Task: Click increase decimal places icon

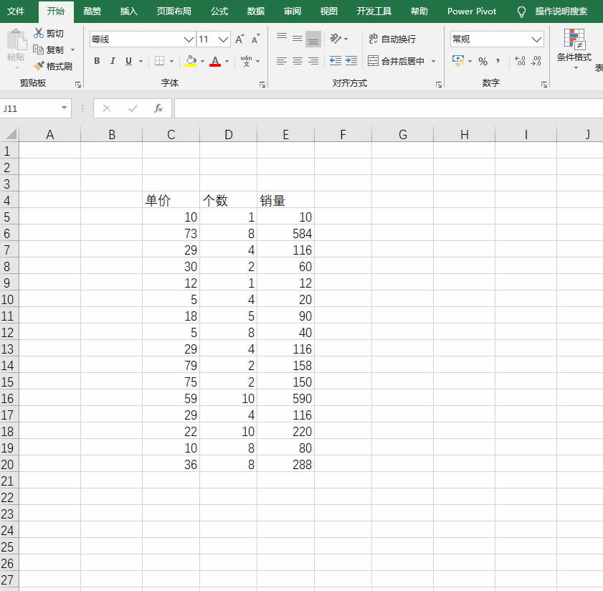Action: [x=521, y=61]
